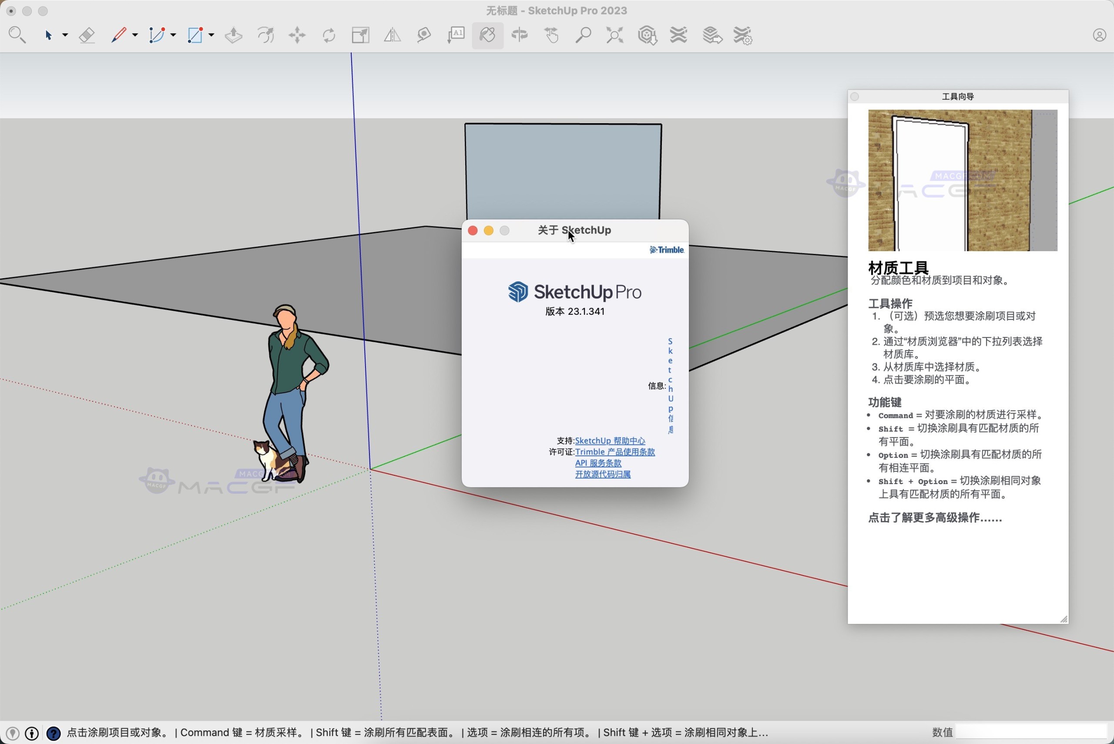Open the Rectangle shapes dropdown
This screenshot has width=1114, height=744.
[211, 35]
